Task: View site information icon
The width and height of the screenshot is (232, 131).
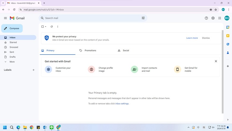Action: coord(21,10)
